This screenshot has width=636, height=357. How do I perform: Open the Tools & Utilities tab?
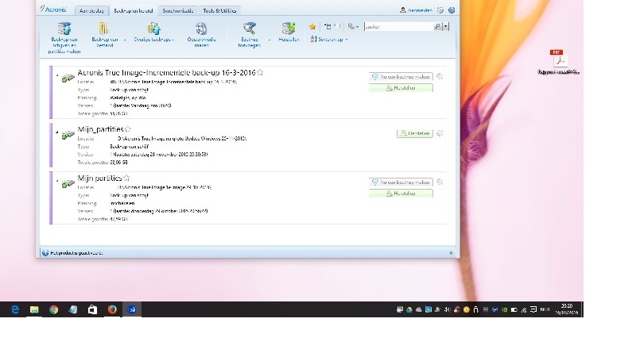click(x=220, y=10)
